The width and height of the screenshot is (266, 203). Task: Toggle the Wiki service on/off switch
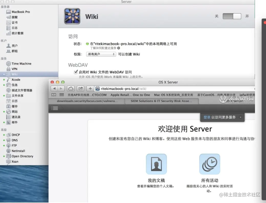click(x=232, y=16)
